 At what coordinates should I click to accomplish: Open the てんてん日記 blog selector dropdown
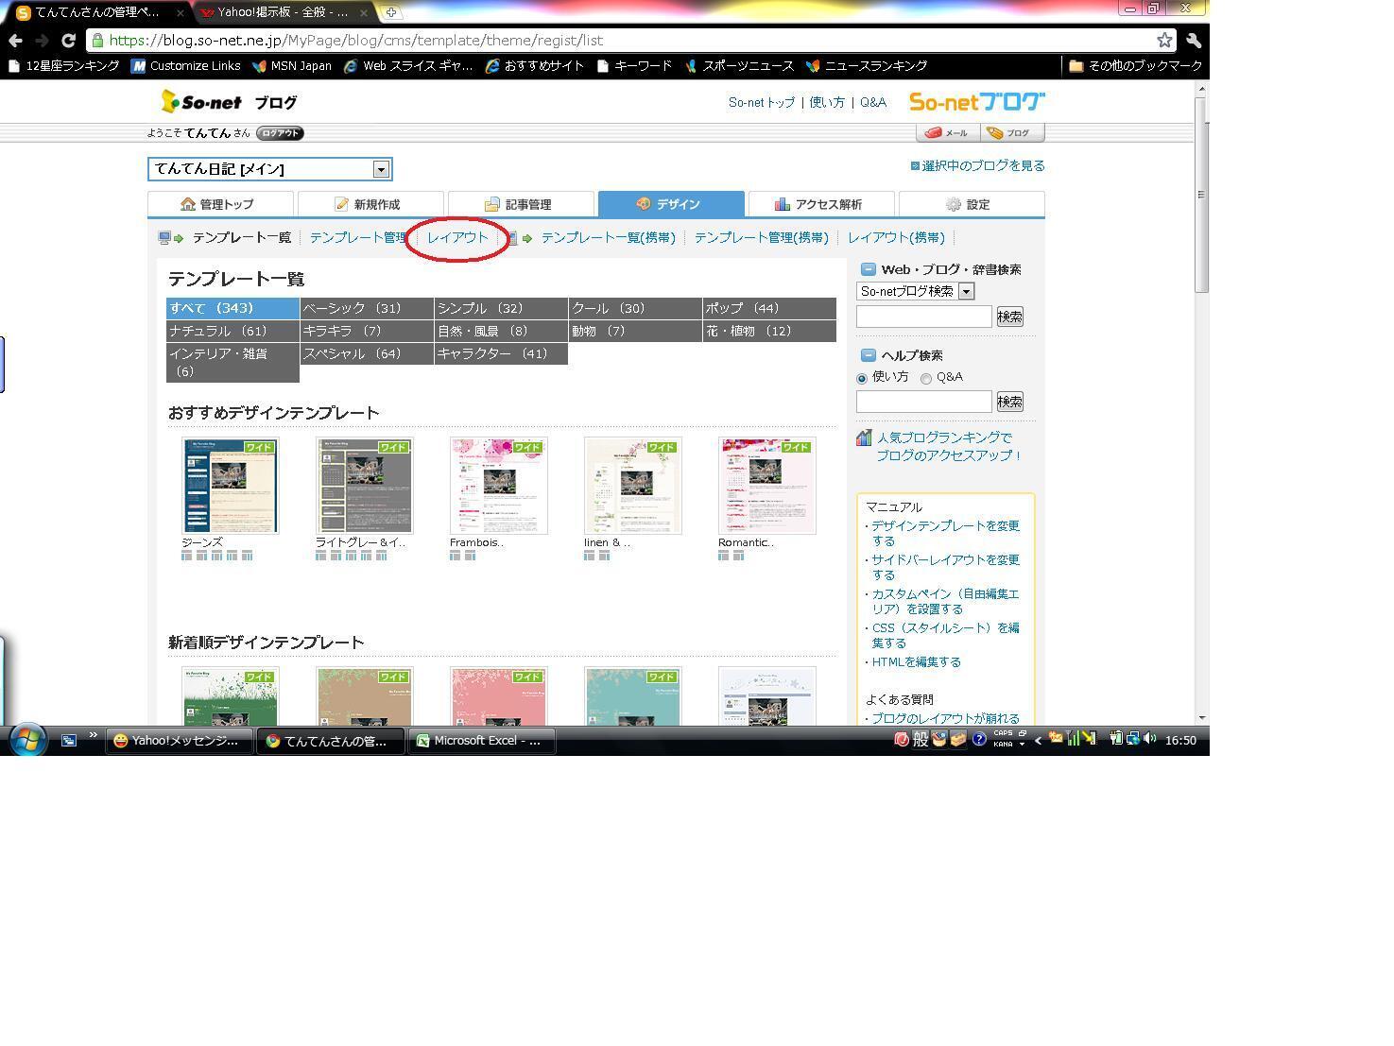(270, 169)
